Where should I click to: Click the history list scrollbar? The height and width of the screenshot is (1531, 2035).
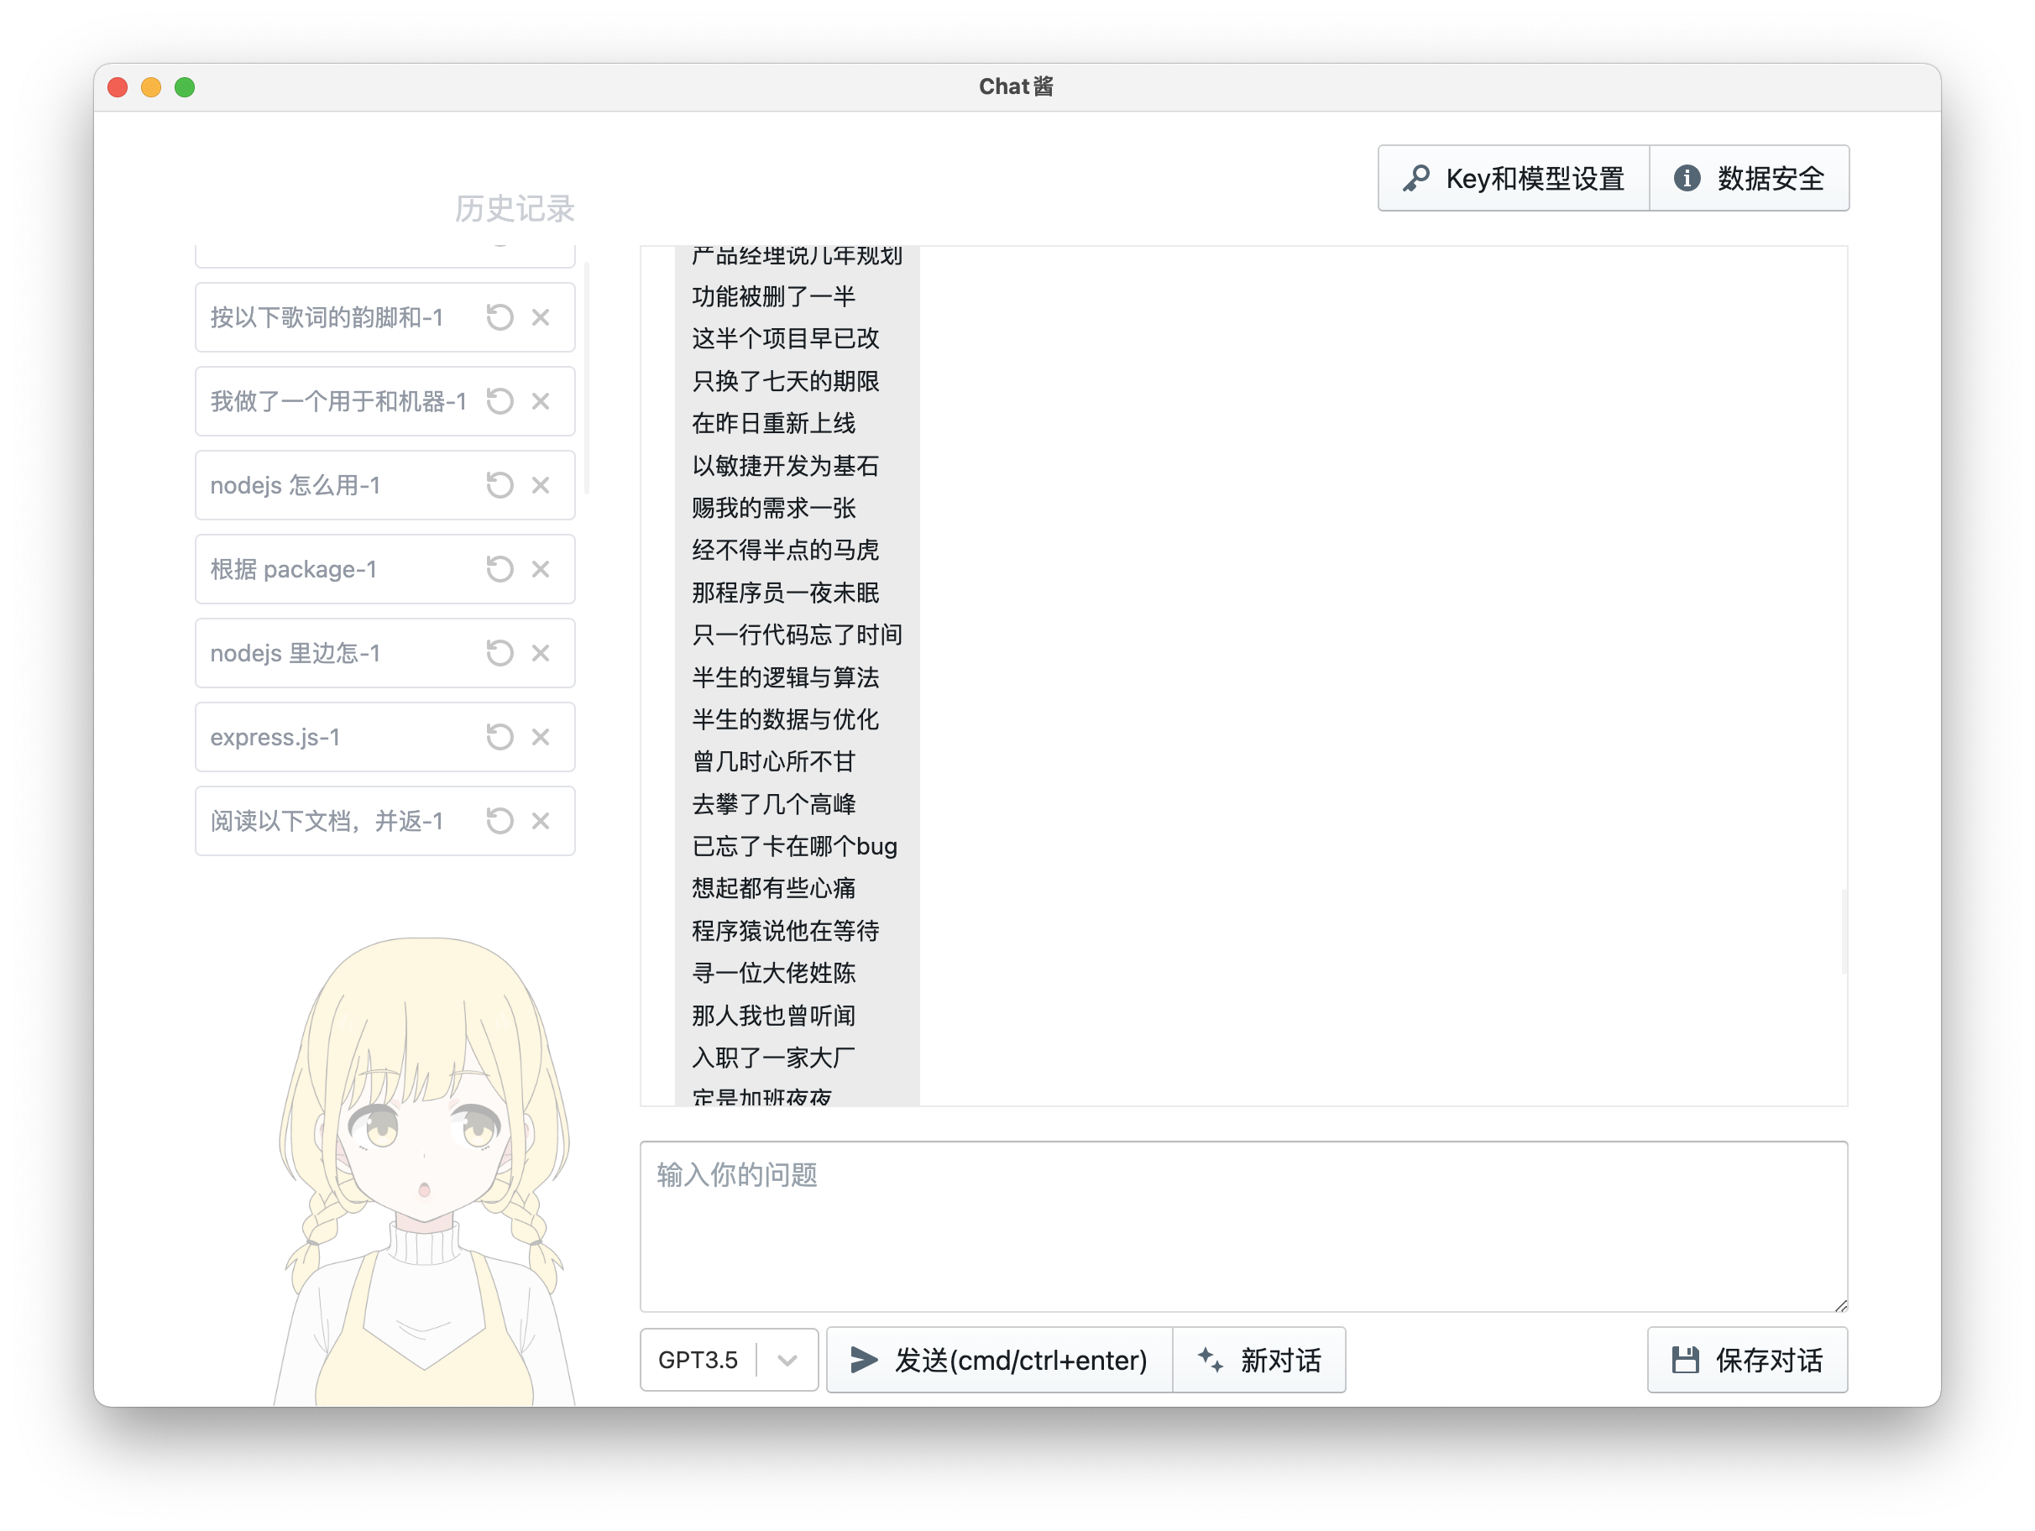[586, 379]
